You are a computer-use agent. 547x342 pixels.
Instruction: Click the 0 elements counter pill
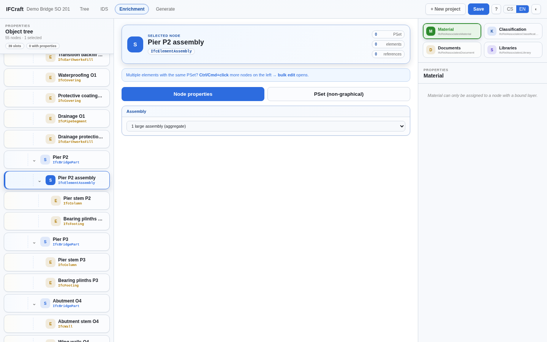[x=388, y=44]
